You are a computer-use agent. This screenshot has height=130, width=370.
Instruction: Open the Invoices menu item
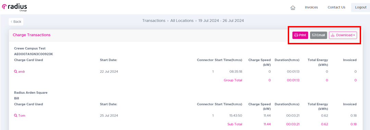point(311,7)
